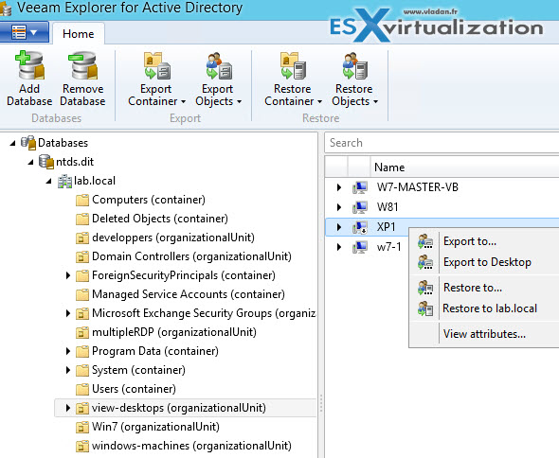Select Deleted Objects (container) in tree

pos(160,219)
